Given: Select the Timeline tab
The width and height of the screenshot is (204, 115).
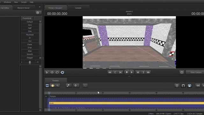Looking at the screenshot, I should pos(55,80).
